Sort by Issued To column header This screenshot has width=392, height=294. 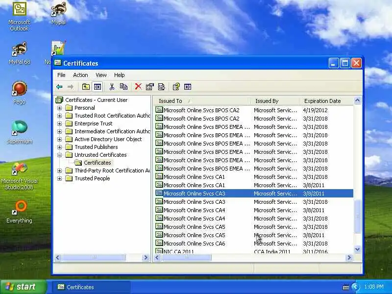pos(202,101)
